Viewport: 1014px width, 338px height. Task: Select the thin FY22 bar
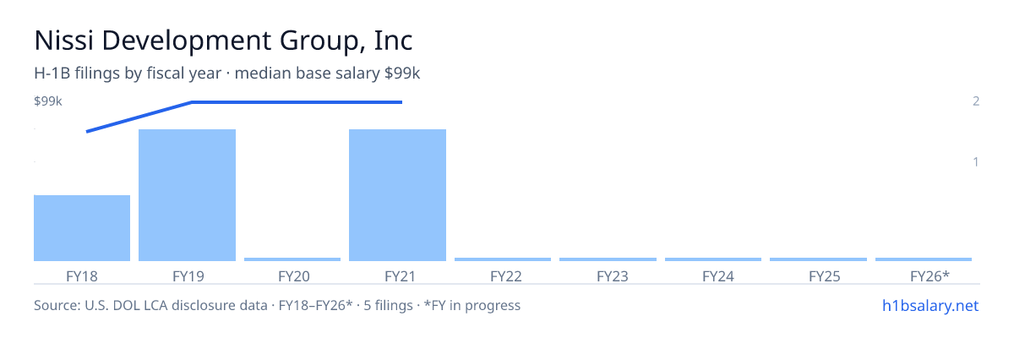(503, 259)
